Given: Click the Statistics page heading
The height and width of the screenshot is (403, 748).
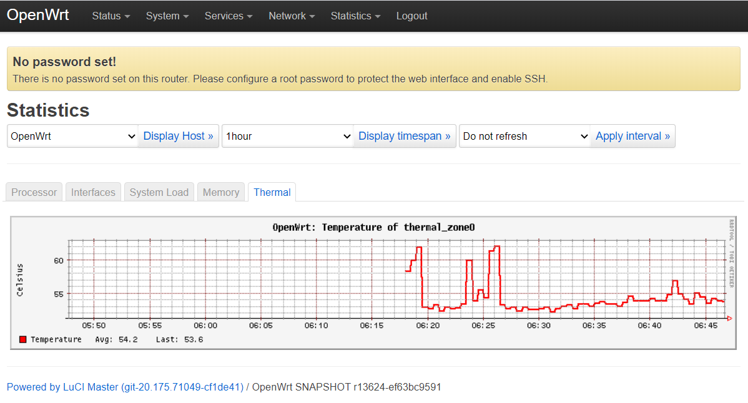Looking at the screenshot, I should (x=48, y=110).
